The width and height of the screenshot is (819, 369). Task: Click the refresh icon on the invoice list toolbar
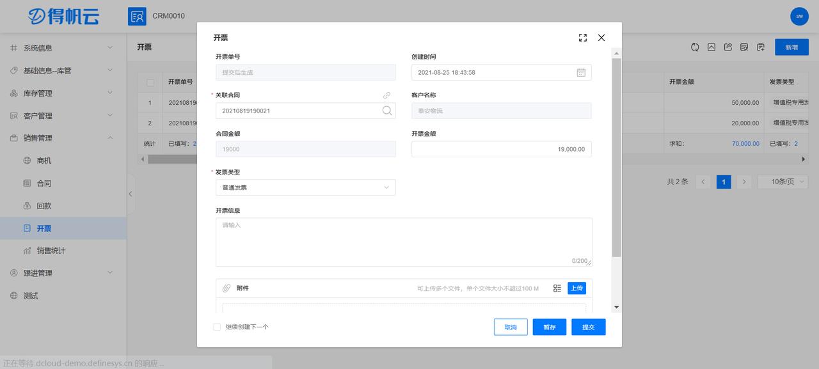(x=695, y=47)
